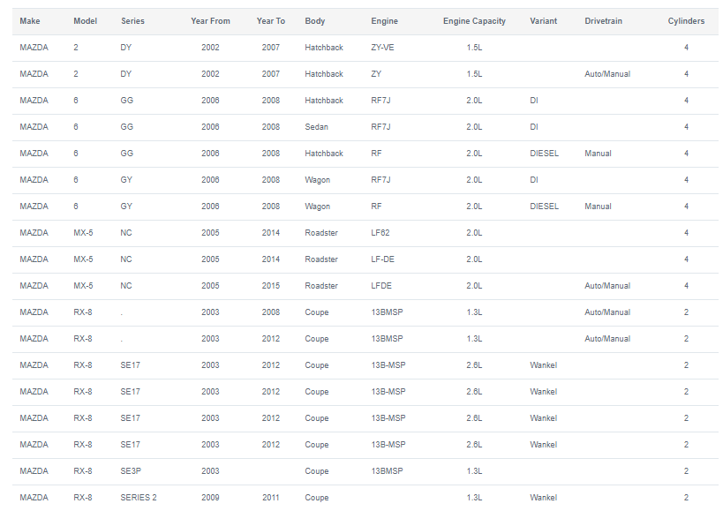The height and width of the screenshot is (526, 723).
Task: Click the Variant column header
Action: (x=543, y=21)
